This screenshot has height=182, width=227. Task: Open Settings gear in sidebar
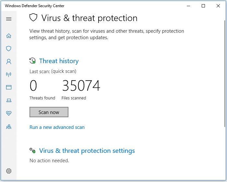pos(9,171)
